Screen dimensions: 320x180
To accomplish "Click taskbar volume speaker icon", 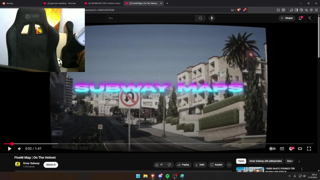I will click(x=304, y=176).
